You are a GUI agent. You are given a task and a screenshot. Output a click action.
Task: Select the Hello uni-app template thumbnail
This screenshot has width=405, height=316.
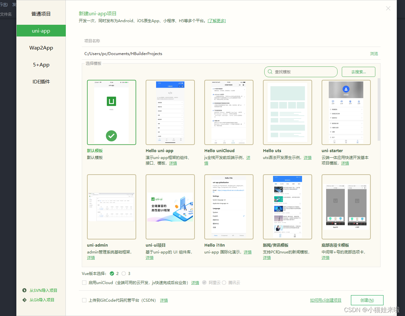pos(170,112)
